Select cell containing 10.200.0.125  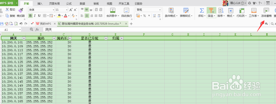pyautogui.click(x=14, y=62)
